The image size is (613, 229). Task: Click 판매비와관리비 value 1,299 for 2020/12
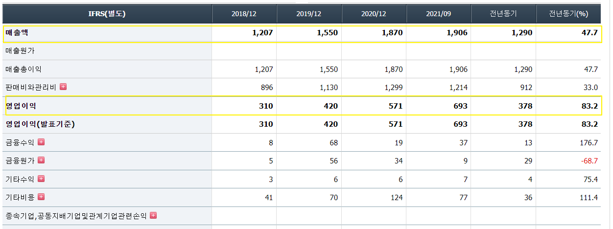click(x=394, y=88)
